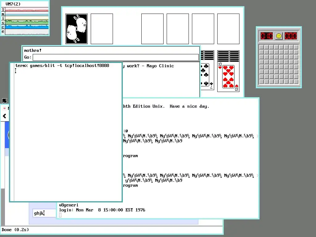Screen dimensions: 316x237
Task: Draw from the bunny-backed solitaire deck
Action: [x=77, y=29]
